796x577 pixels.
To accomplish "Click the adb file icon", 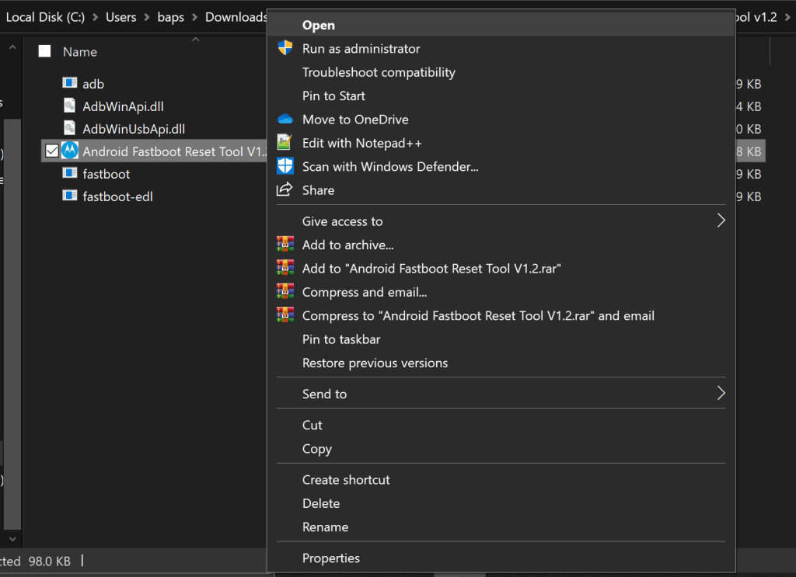I will [x=69, y=82].
